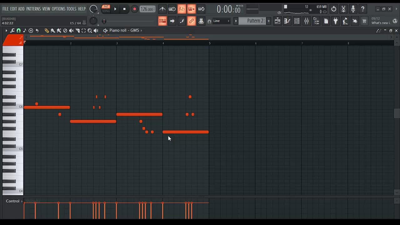Image resolution: width=400 pixels, height=225 pixels.
Task: Click the Stop button
Action: [x=124, y=9]
